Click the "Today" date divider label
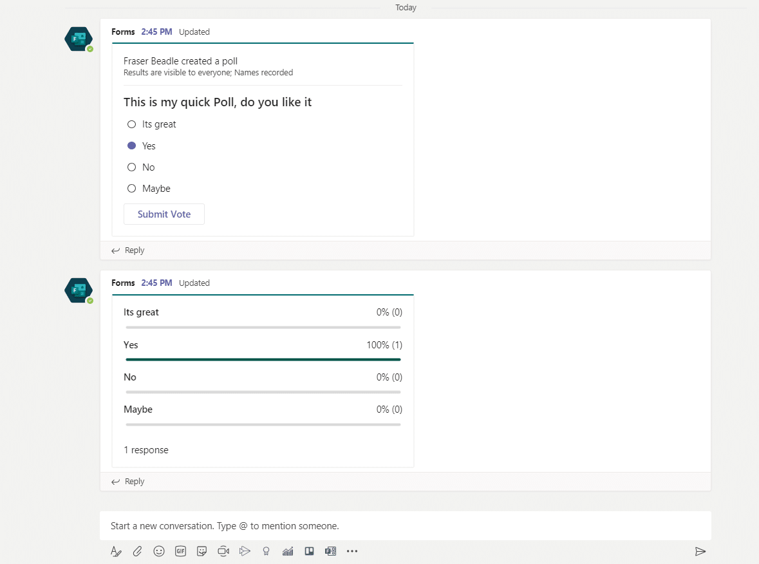 pyautogui.click(x=406, y=8)
